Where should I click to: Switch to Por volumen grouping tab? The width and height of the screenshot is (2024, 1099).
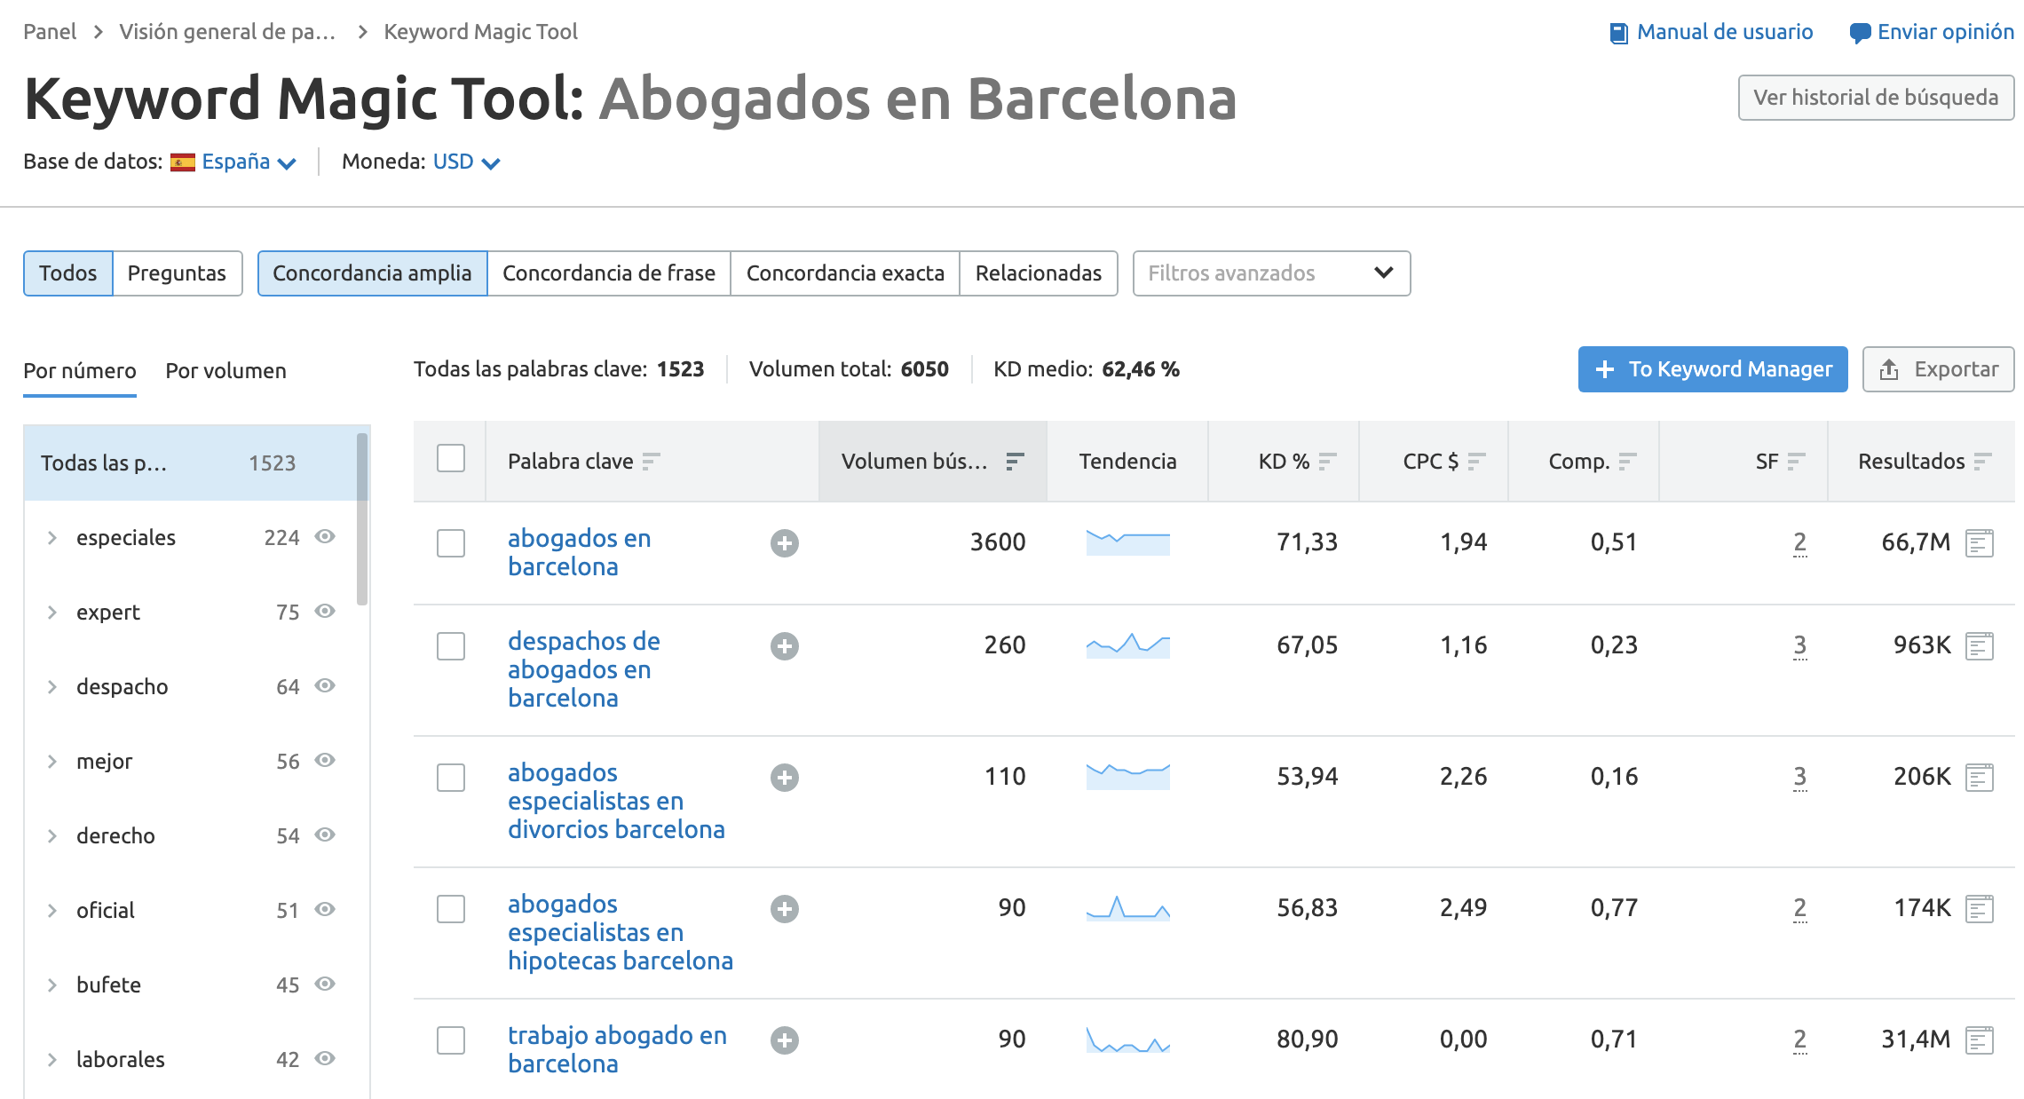(225, 371)
